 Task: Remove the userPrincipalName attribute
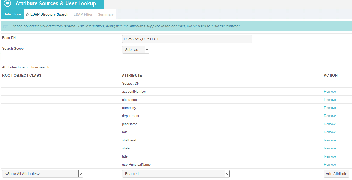[330, 165]
